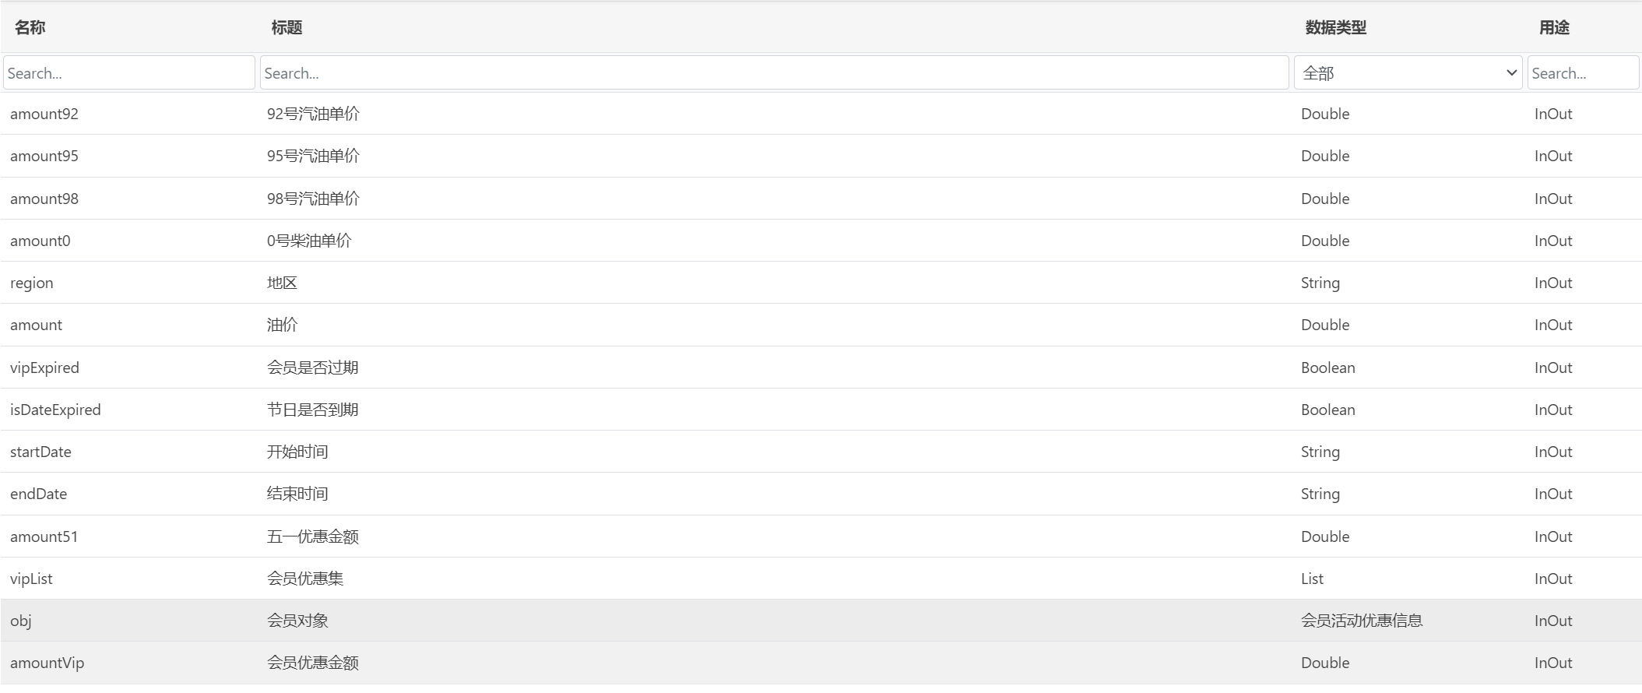Click the 数据类型 column header

pyautogui.click(x=1335, y=28)
